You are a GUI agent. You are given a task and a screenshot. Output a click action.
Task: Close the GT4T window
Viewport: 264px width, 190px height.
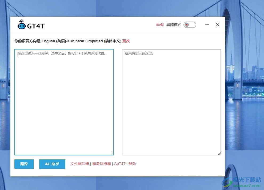point(218,25)
